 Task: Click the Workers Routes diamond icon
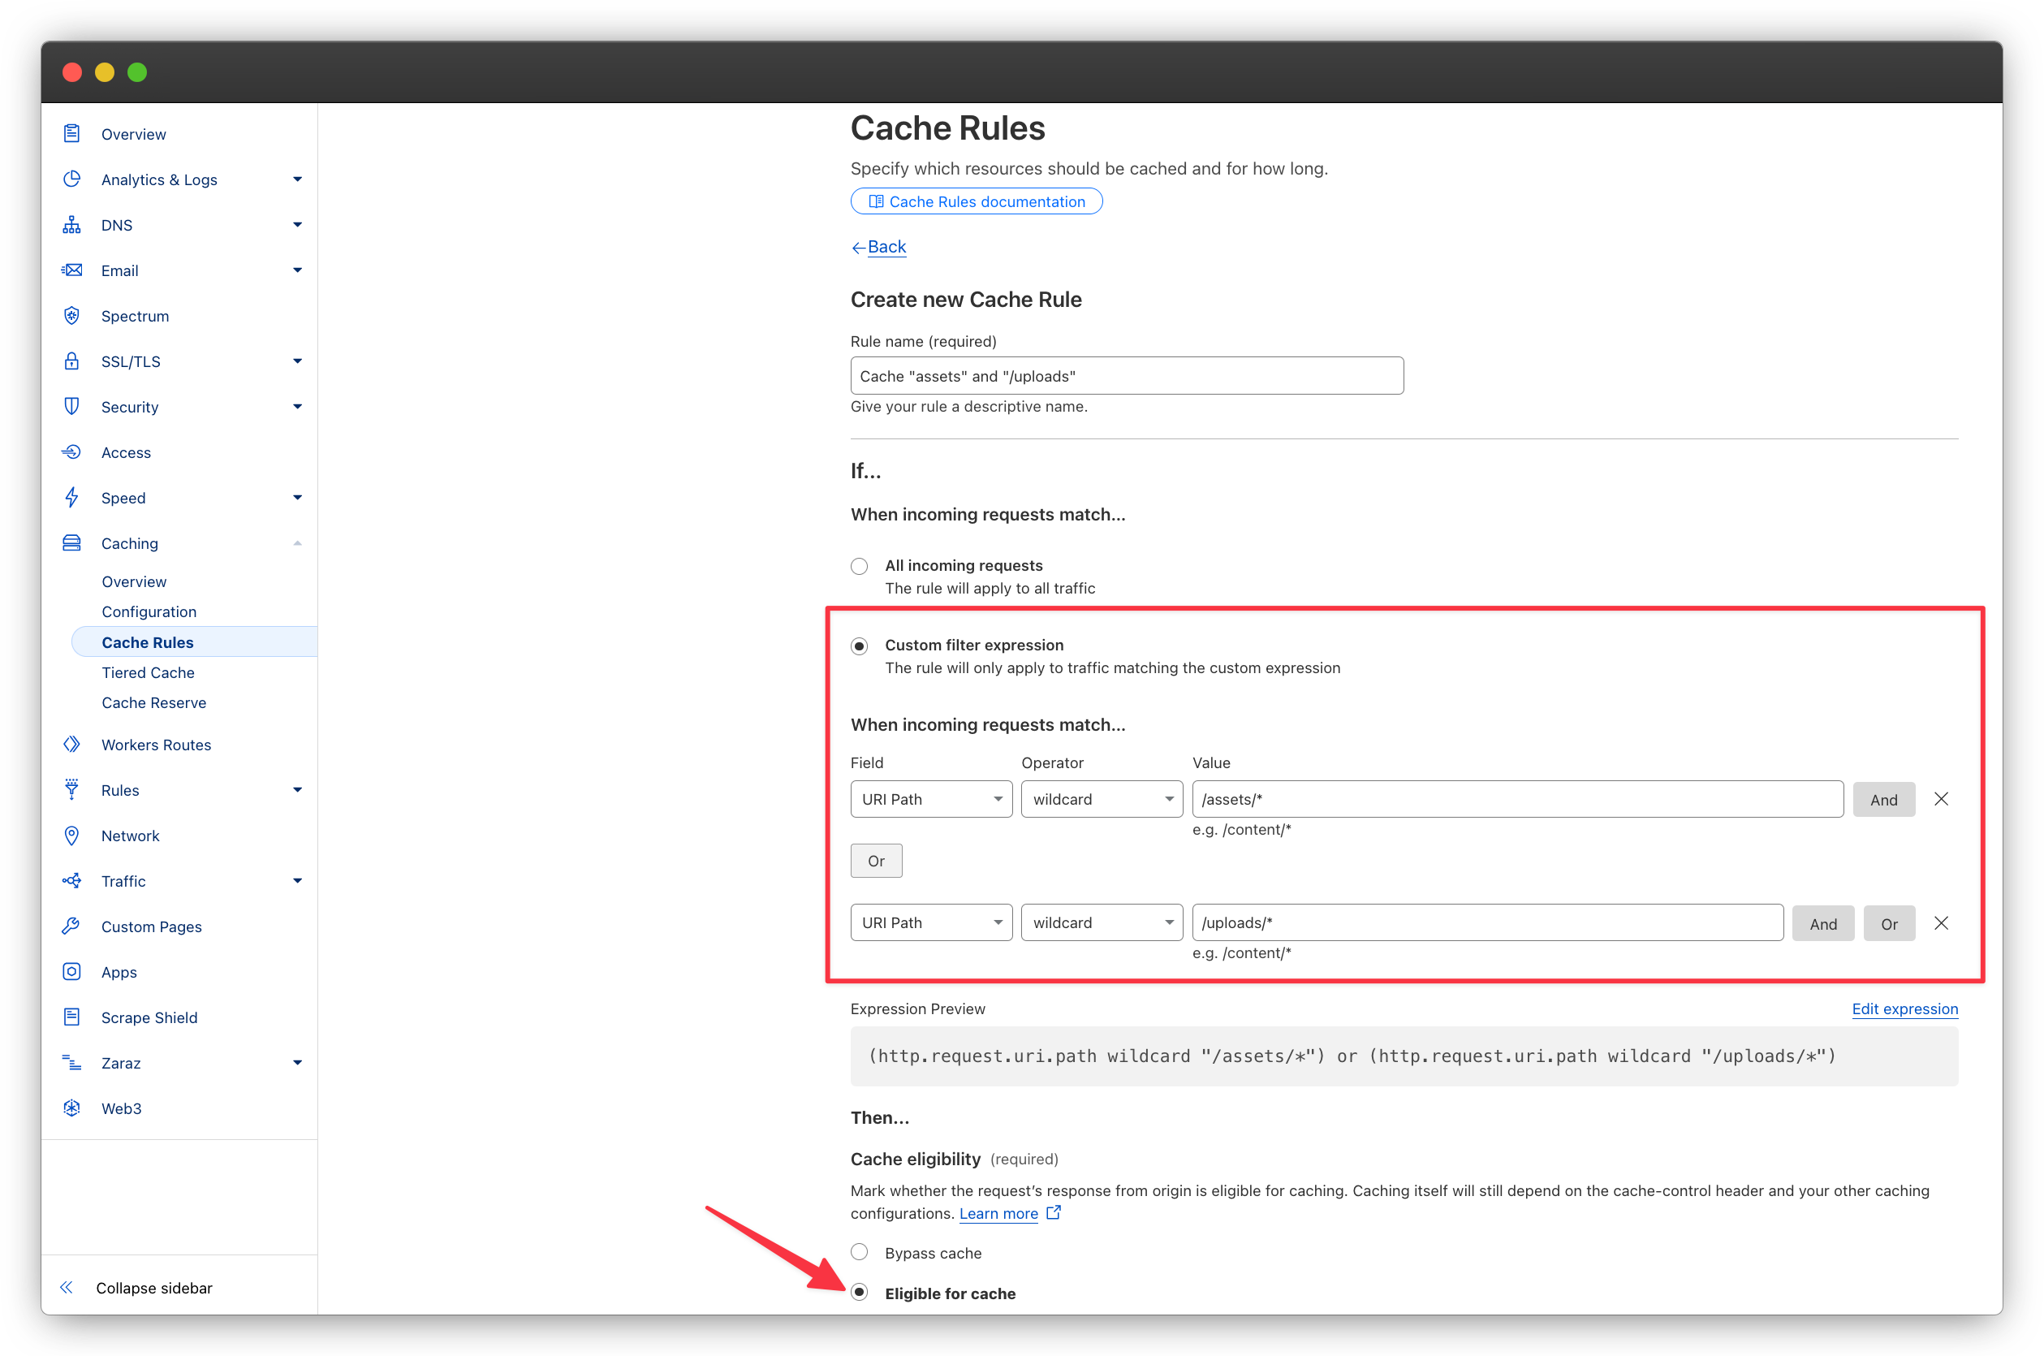[x=71, y=745]
